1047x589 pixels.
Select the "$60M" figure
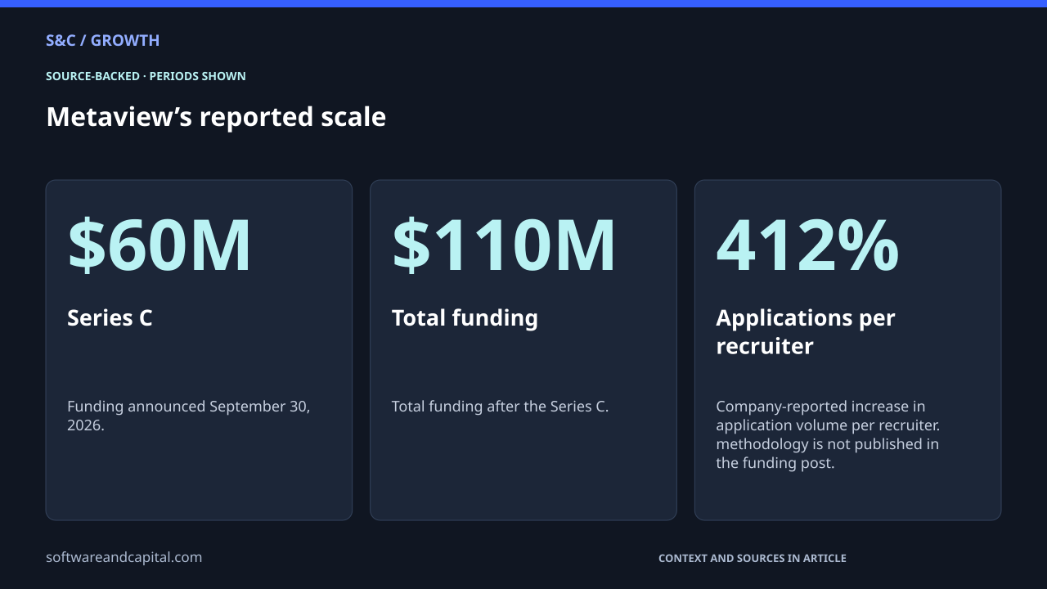tap(160, 245)
